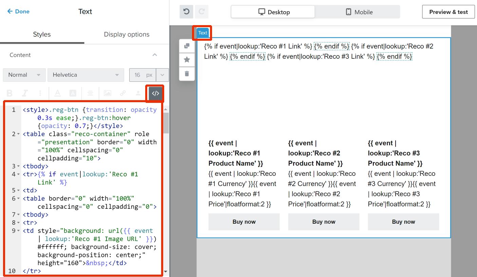Open the text color picker
Screen dimensions: 477x277
(x=58, y=93)
